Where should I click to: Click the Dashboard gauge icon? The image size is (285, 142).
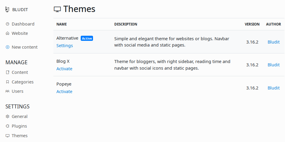tap(7, 24)
